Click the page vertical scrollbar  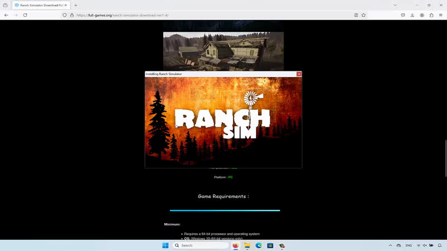coord(445,158)
